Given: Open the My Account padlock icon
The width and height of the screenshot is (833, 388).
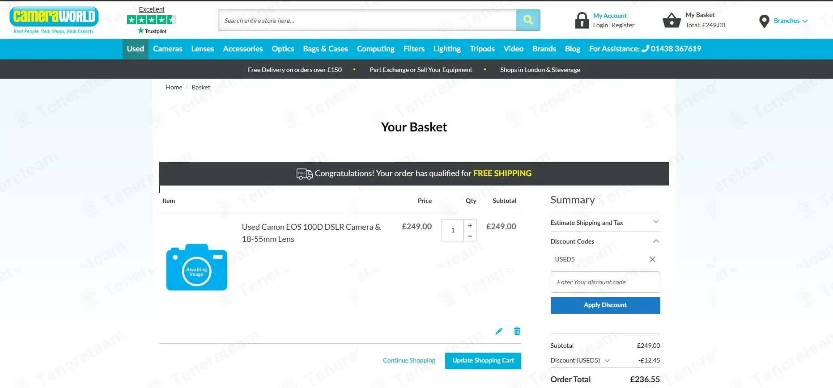Looking at the screenshot, I should point(582,21).
